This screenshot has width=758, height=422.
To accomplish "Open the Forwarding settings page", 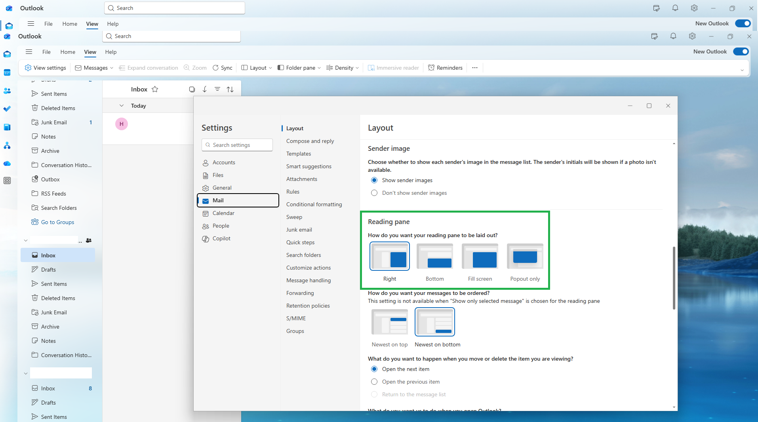I will pos(300,293).
